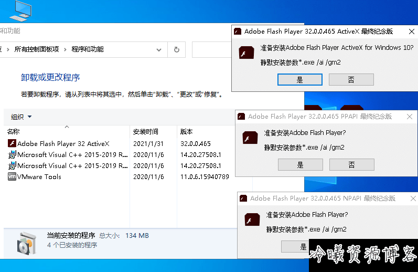Screen dimensions: 418x272
Task: Click 是 in ActiveX installer dialog
Action: pos(300,79)
